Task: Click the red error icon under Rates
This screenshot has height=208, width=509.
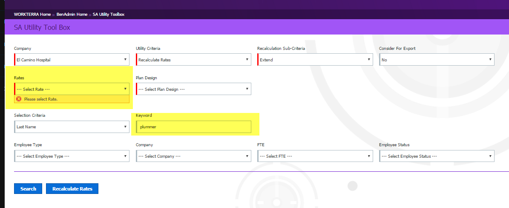Action: (19, 99)
